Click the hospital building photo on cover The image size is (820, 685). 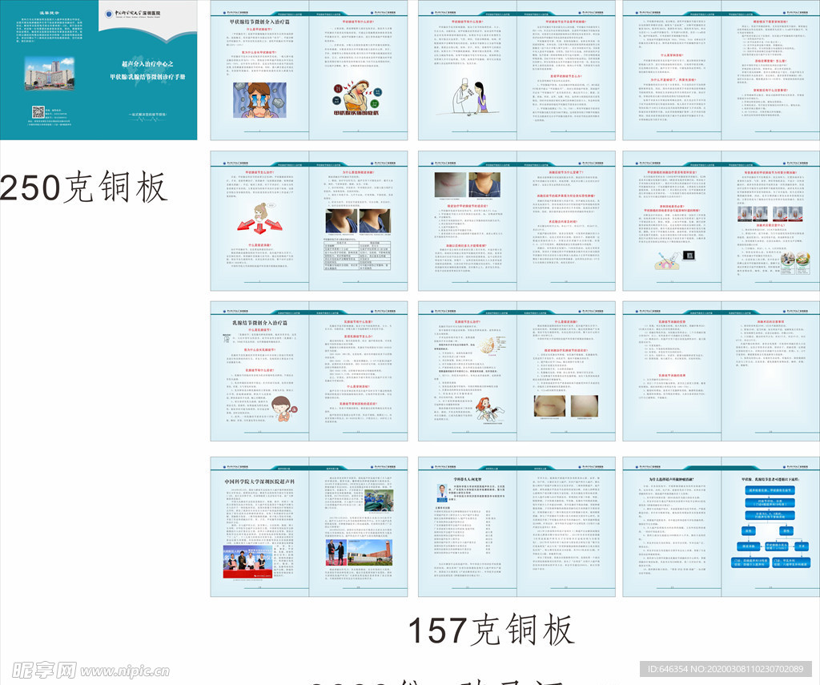coord(49,73)
